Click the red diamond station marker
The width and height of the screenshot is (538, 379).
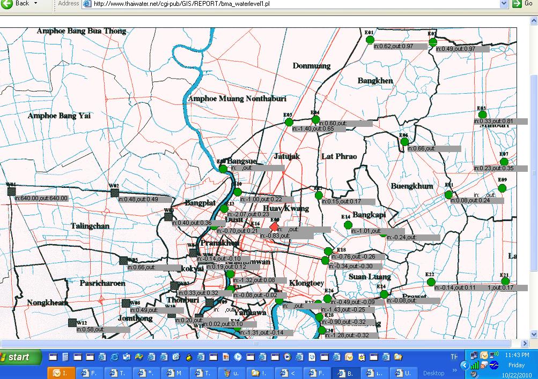pos(275,226)
